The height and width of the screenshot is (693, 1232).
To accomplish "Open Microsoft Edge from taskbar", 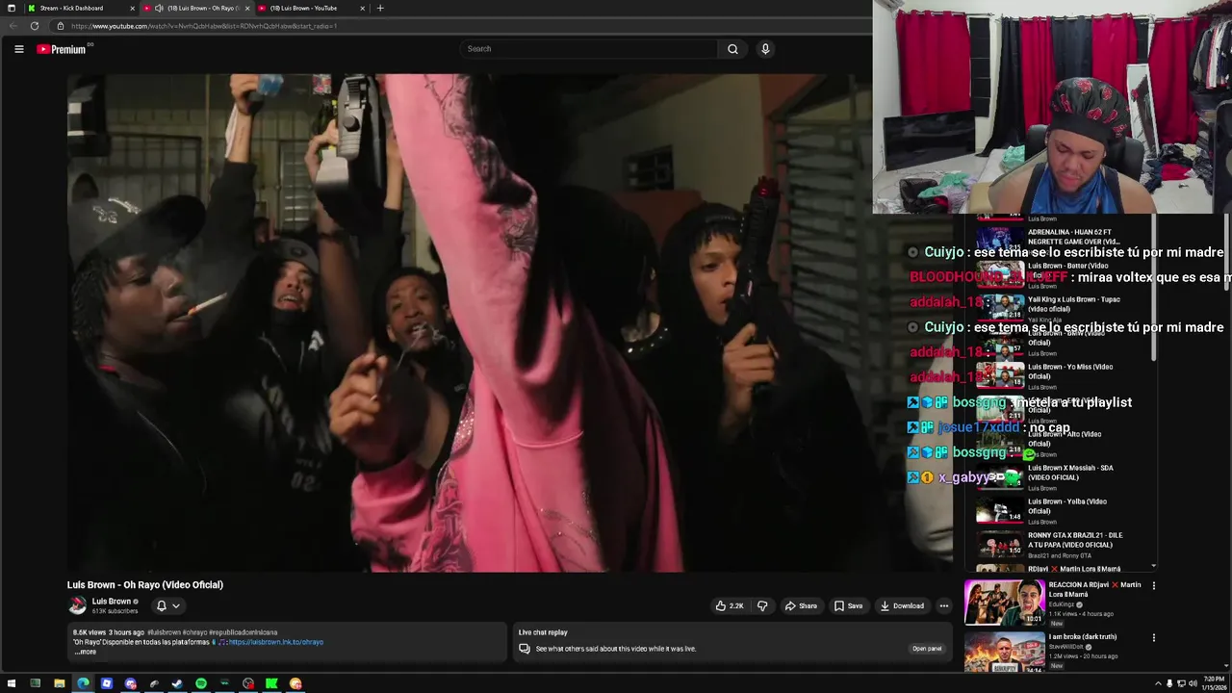I will (x=83, y=683).
